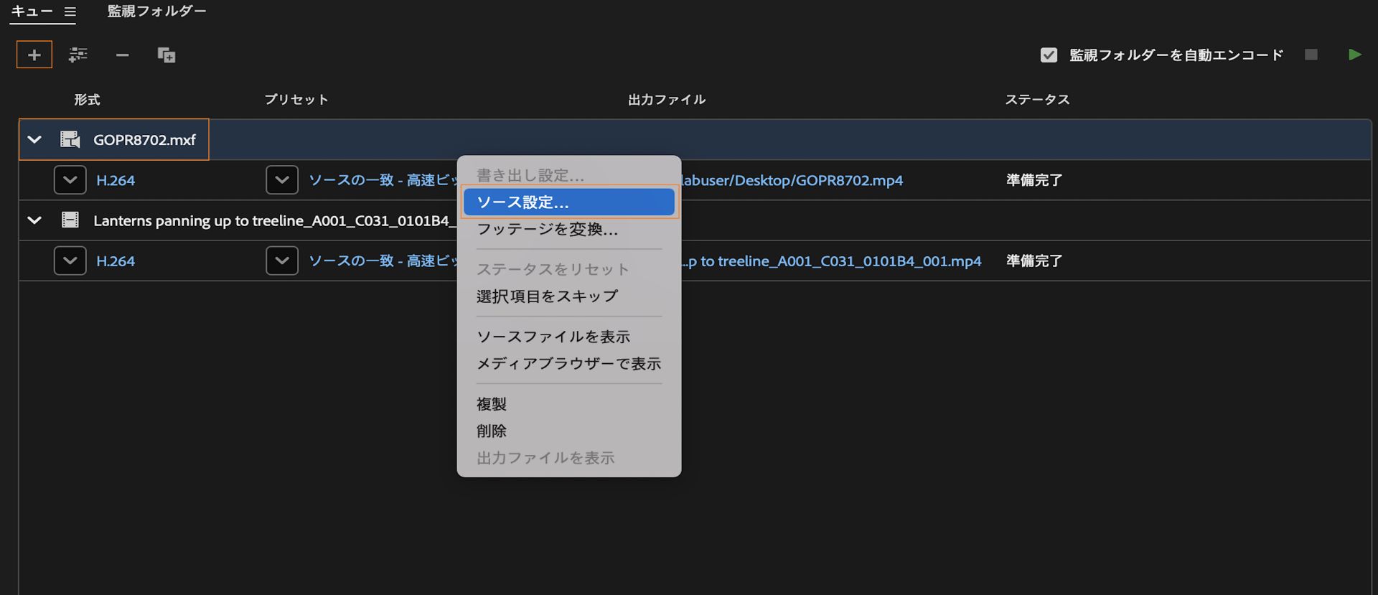The image size is (1378, 595).
Task: Click the greyed ステータスをリセット menu entry
Action: pyautogui.click(x=553, y=269)
